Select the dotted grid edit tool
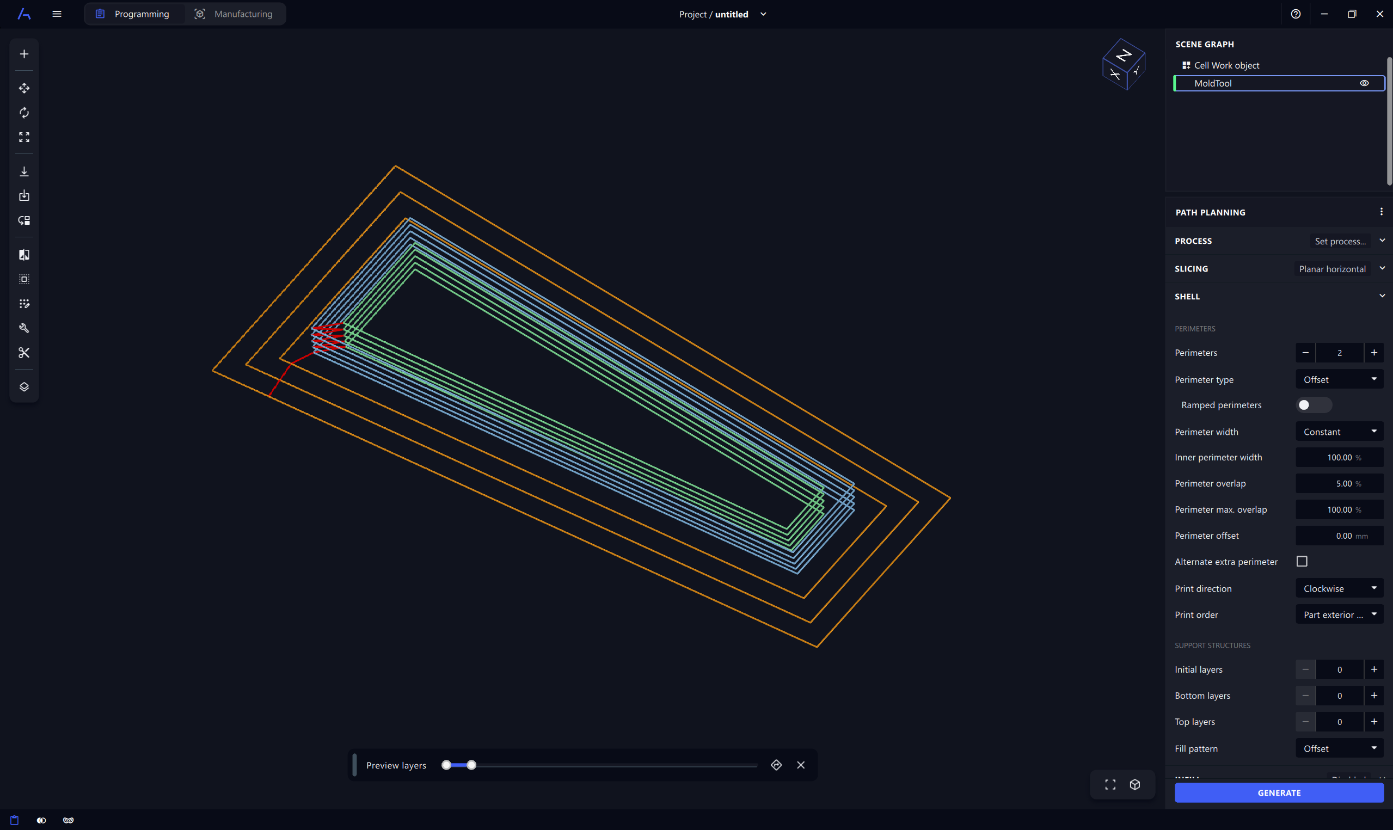1393x830 pixels. click(24, 304)
